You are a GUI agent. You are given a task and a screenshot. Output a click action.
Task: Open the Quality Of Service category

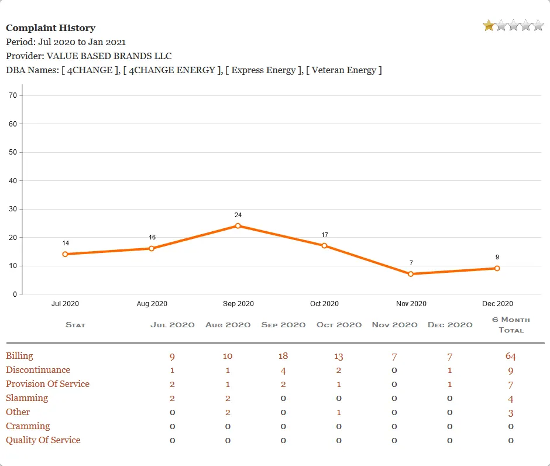point(43,440)
